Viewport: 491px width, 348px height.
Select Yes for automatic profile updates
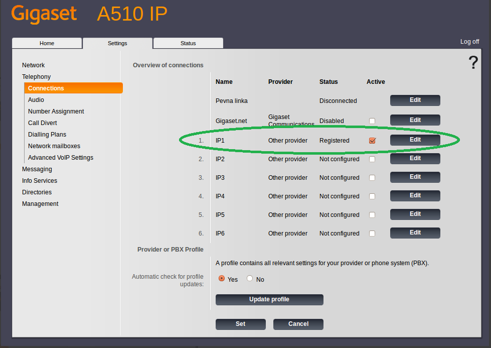pyautogui.click(x=222, y=279)
